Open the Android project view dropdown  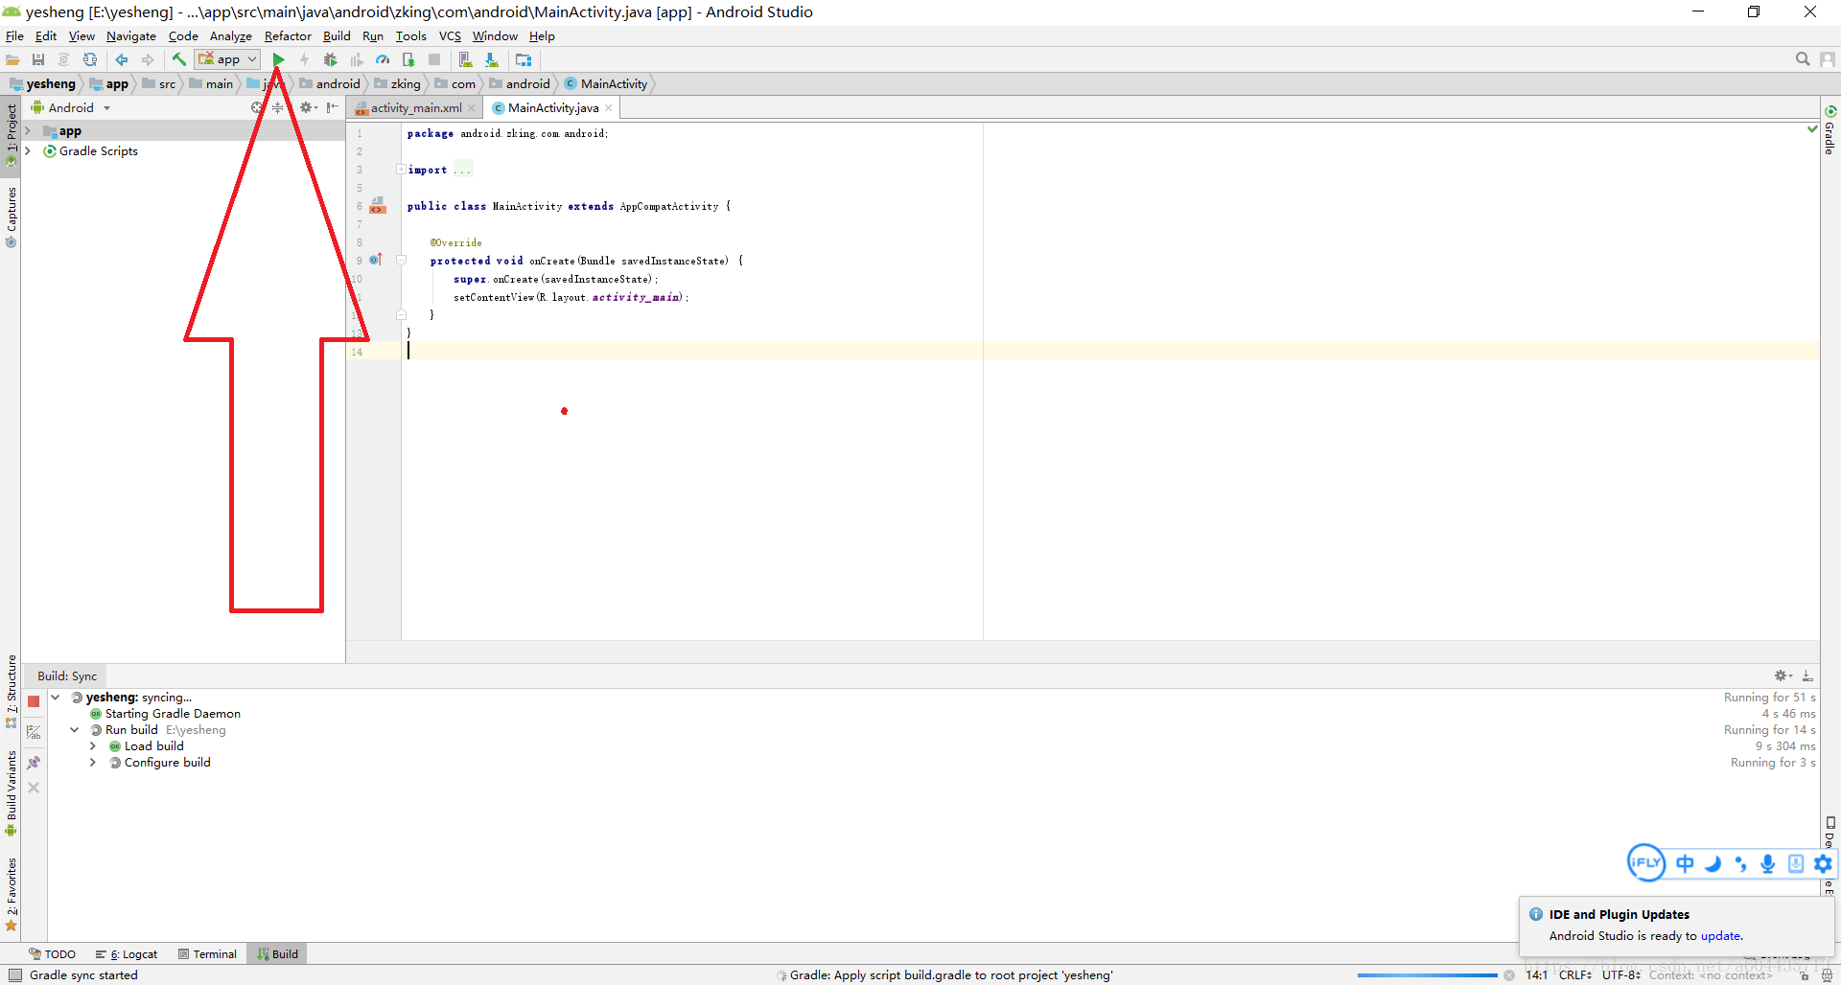click(x=72, y=108)
